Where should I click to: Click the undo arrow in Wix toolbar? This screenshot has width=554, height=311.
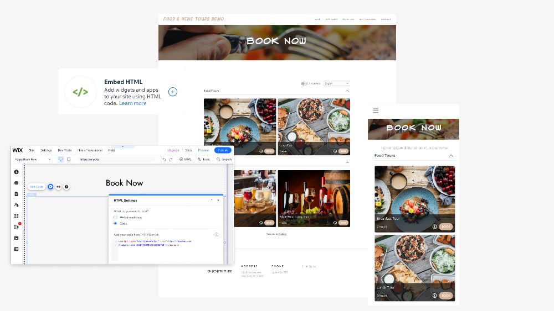[164, 159]
